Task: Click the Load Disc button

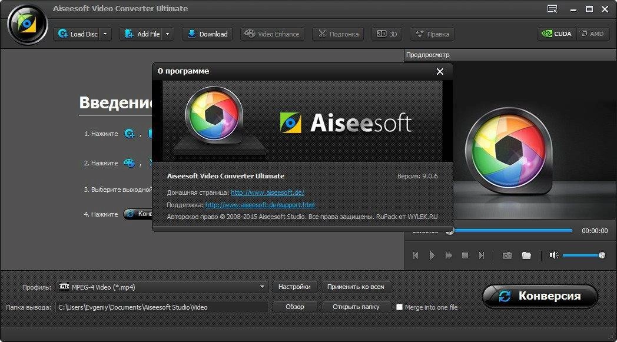Action: pos(78,34)
